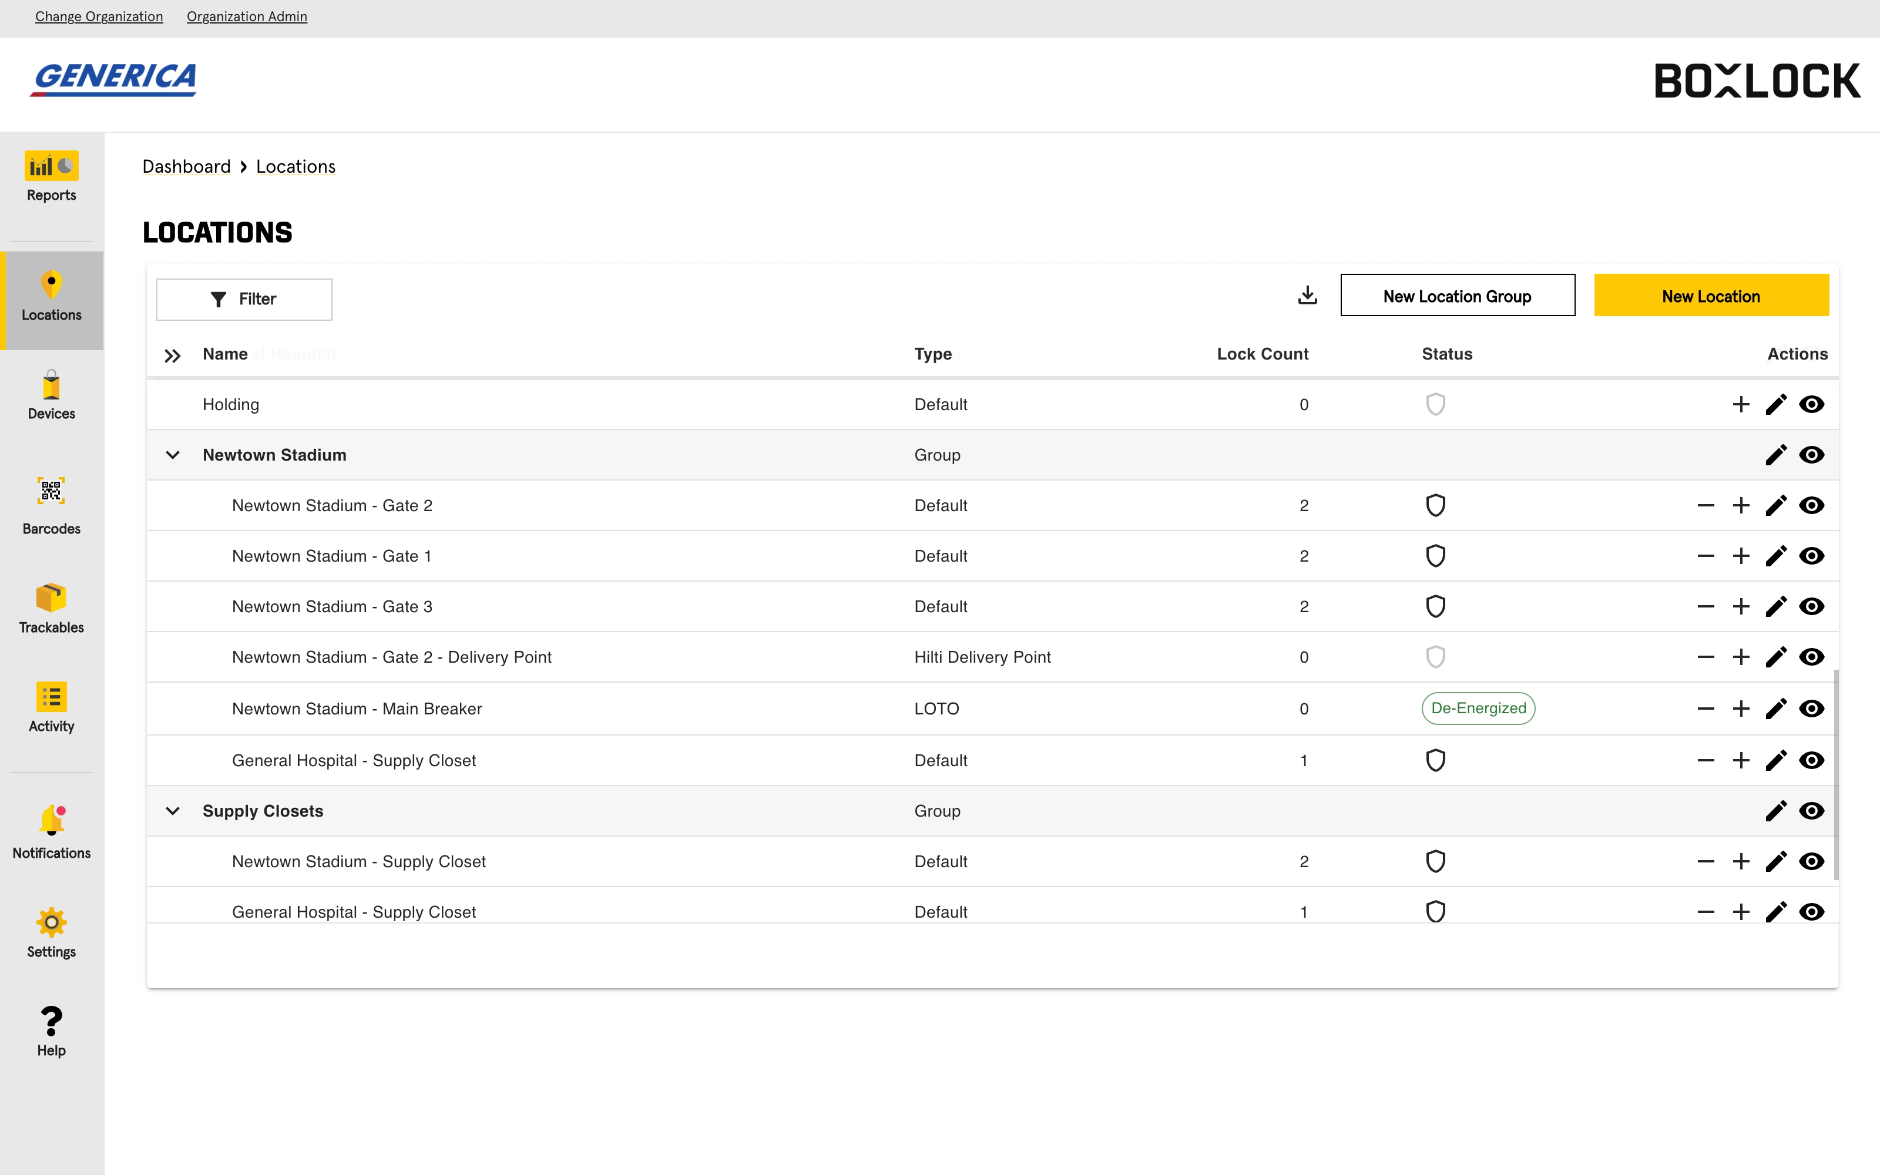This screenshot has width=1880, height=1175.
Task: Click Change Organization at the top
Action: (99, 16)
